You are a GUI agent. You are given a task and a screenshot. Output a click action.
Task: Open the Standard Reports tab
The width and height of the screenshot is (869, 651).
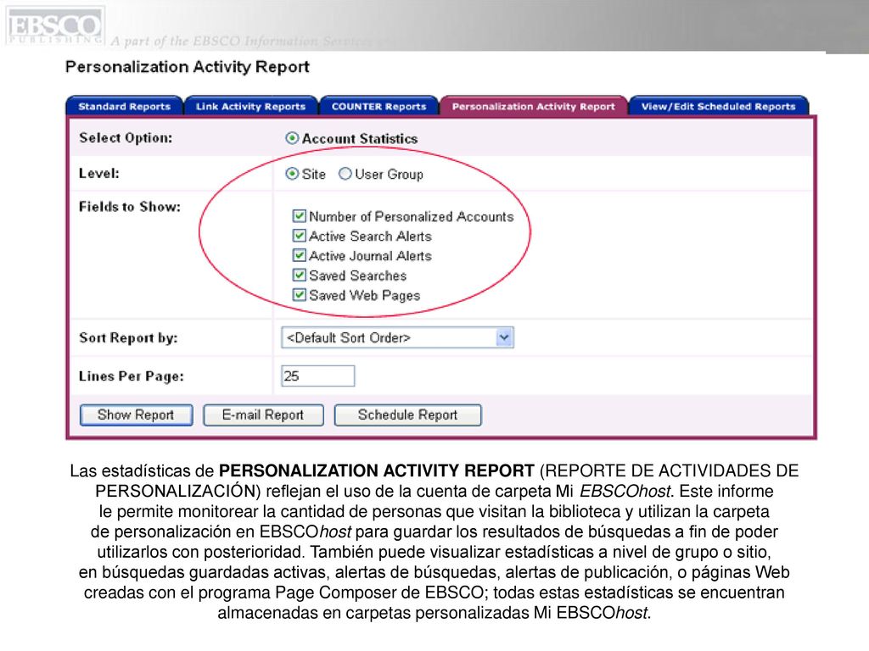[x=124, y=106]
